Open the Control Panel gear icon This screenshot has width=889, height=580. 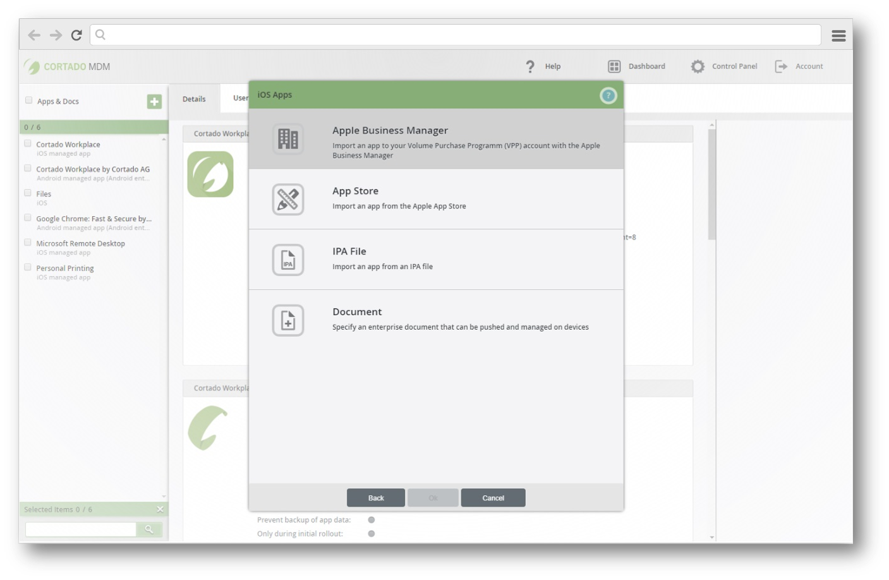click(698, 66)
